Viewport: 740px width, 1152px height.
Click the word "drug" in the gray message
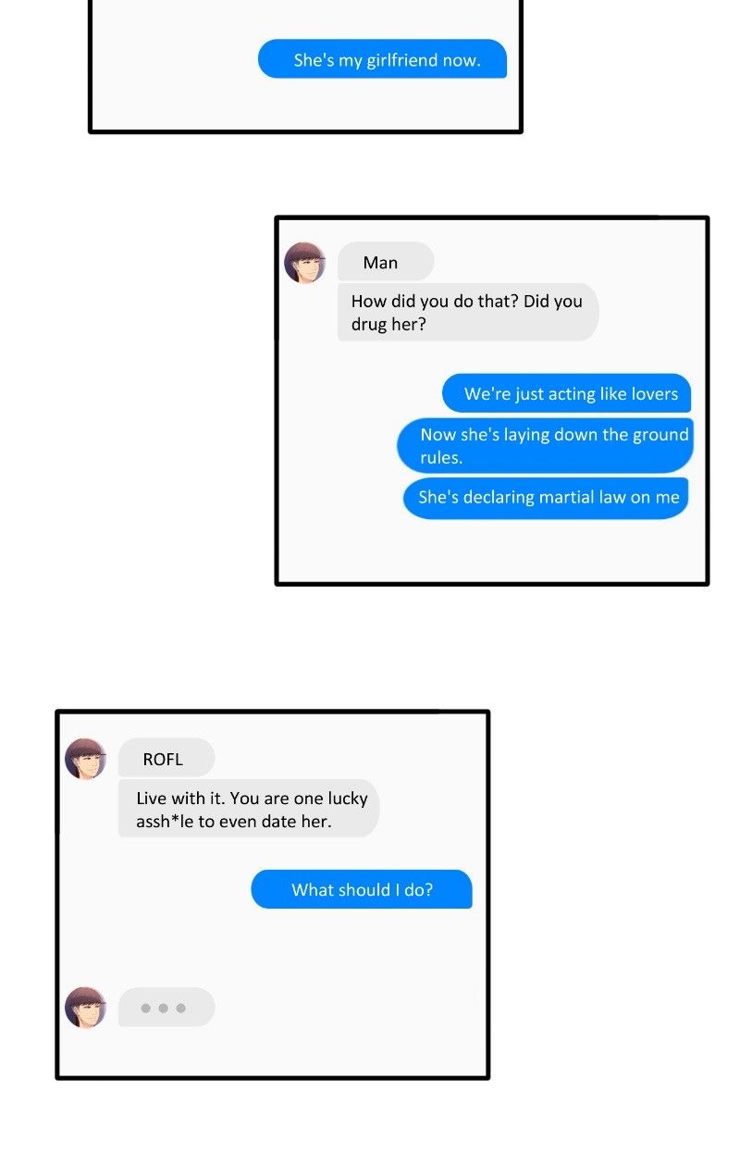[x=369, y=326]
